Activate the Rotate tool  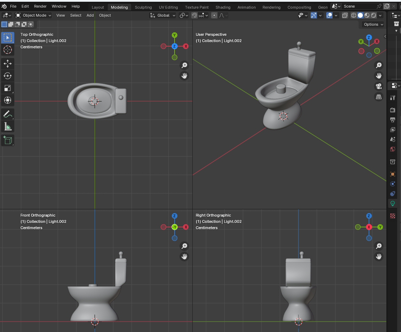8,76
